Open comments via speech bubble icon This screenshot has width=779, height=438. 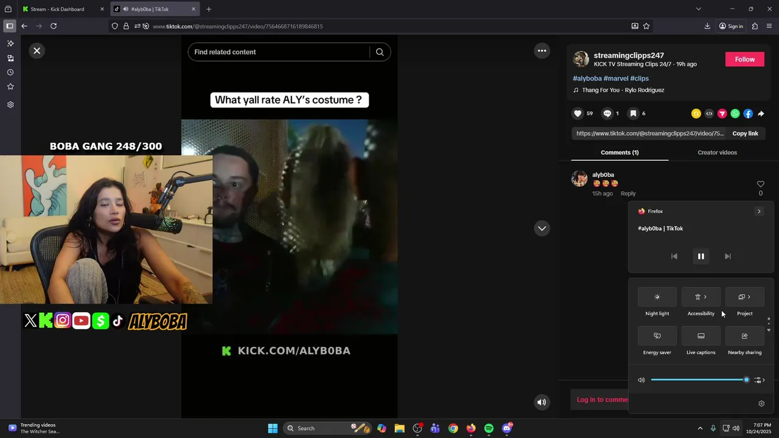[607, 114]
